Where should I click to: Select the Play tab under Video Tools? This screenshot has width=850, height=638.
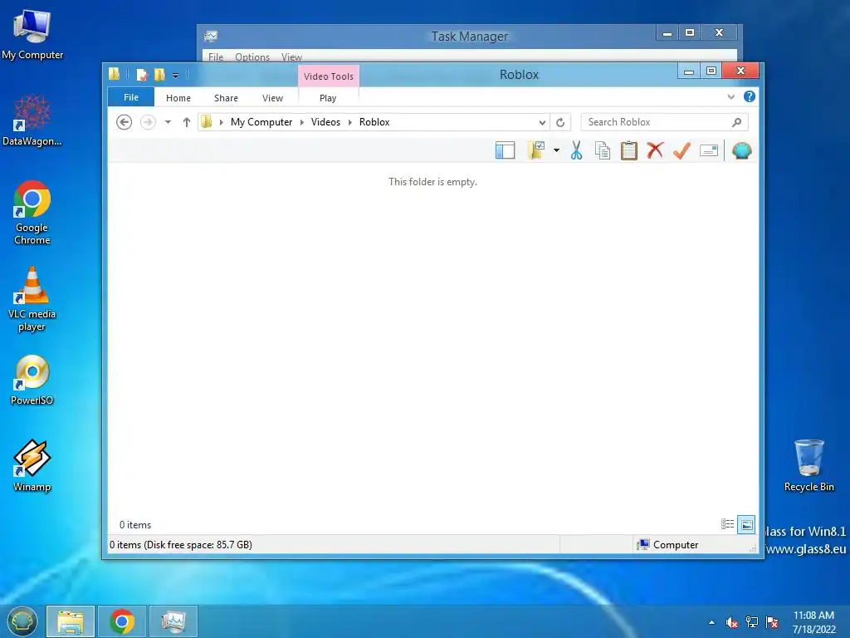click(x=328, y=98)
